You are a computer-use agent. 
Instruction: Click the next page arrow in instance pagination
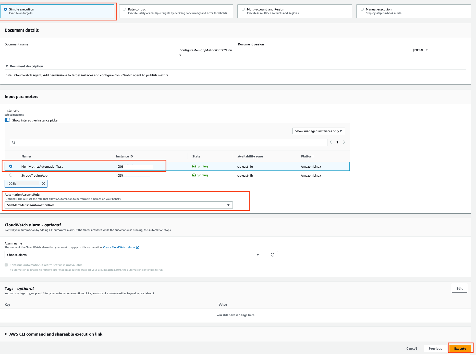point(343,142)
